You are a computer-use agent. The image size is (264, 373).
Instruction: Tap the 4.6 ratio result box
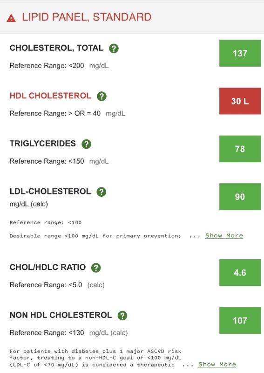click(240, 273)
